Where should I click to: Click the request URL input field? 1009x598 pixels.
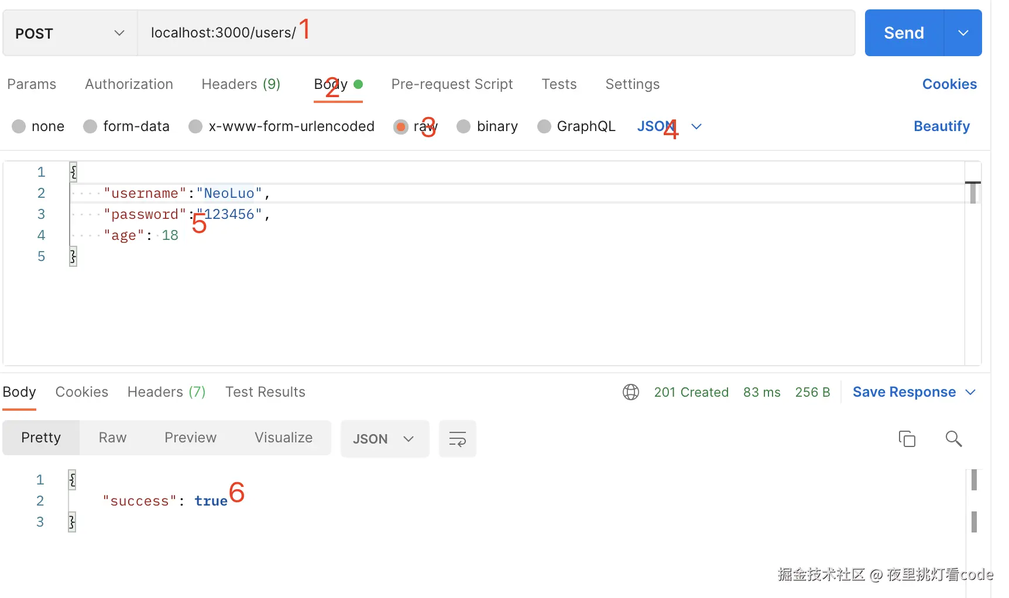pyautogui.click(x=496, y=33)
